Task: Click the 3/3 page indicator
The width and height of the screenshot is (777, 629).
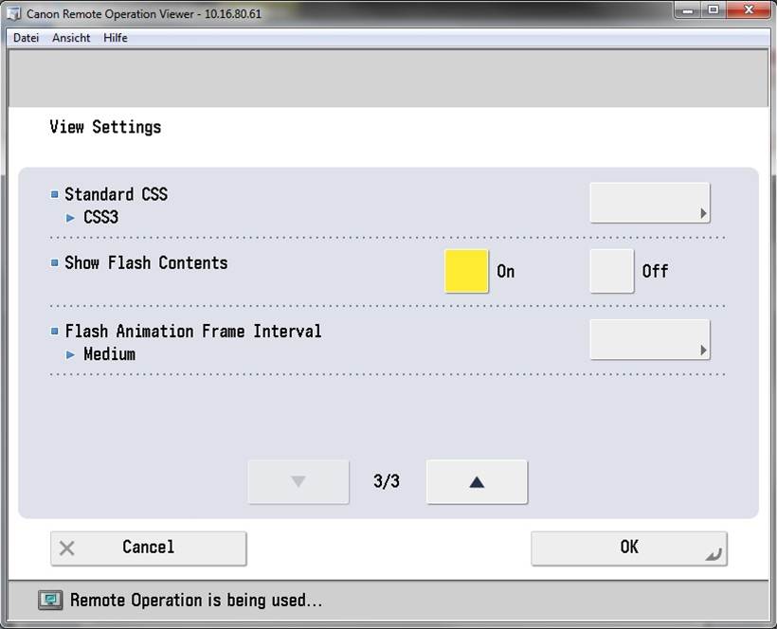Action: pos(387,481)
